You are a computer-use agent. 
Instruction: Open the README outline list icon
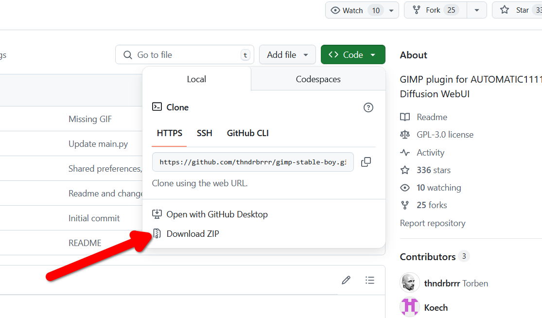click(369, 280)
